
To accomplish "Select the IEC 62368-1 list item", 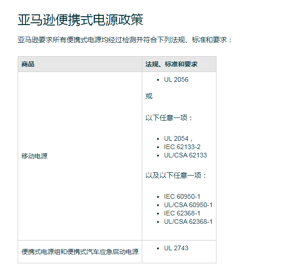I will click(x=182, y=213).
